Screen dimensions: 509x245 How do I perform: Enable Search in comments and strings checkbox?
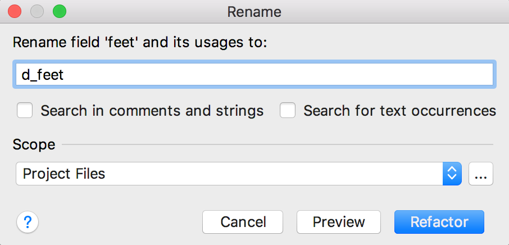tap(25, 110)
